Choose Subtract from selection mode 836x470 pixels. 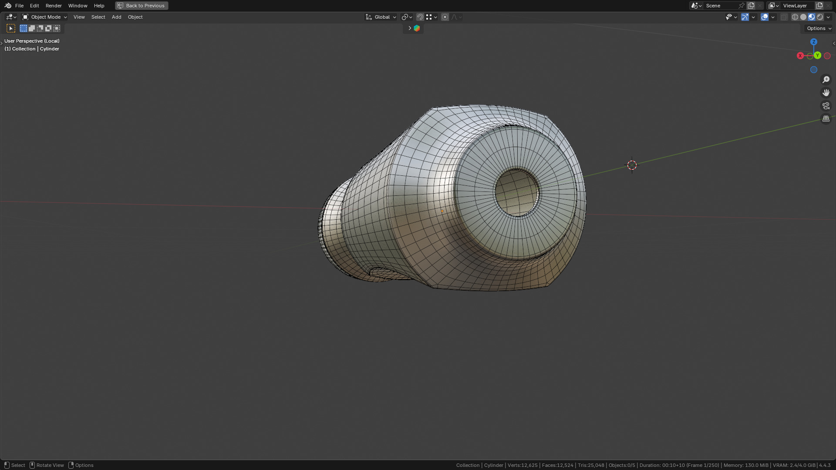click(x=40, y=28)
